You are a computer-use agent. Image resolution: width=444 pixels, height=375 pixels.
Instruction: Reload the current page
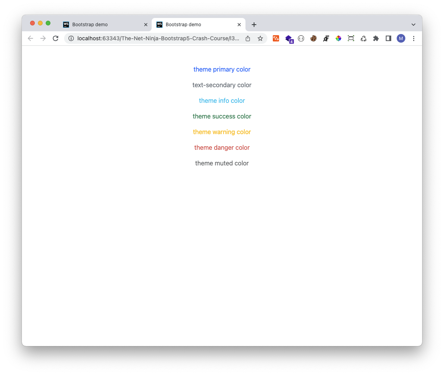click(x=55, y=38)
